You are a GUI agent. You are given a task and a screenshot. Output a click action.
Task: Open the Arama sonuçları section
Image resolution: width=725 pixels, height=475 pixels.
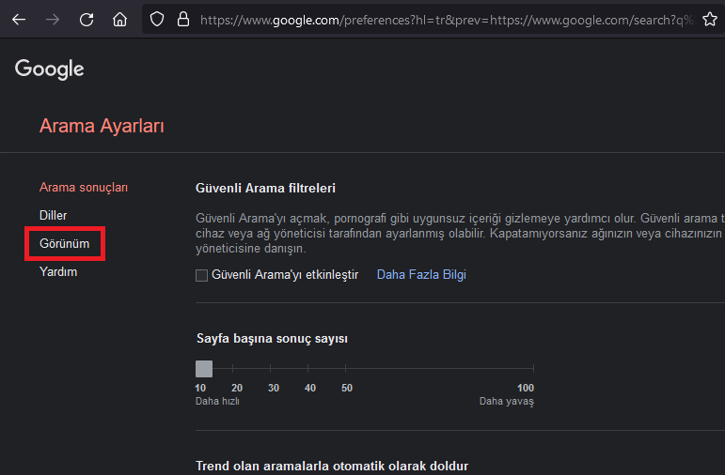(84, 187)
